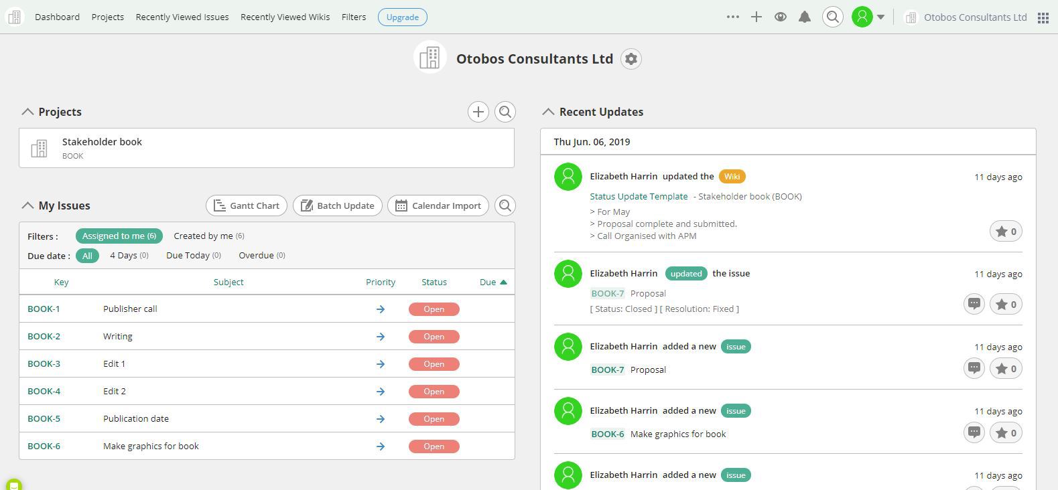The width and height of the screenshot is (1058, 490).
Task: Open issue BOOK-3
Action: (44, 364)
